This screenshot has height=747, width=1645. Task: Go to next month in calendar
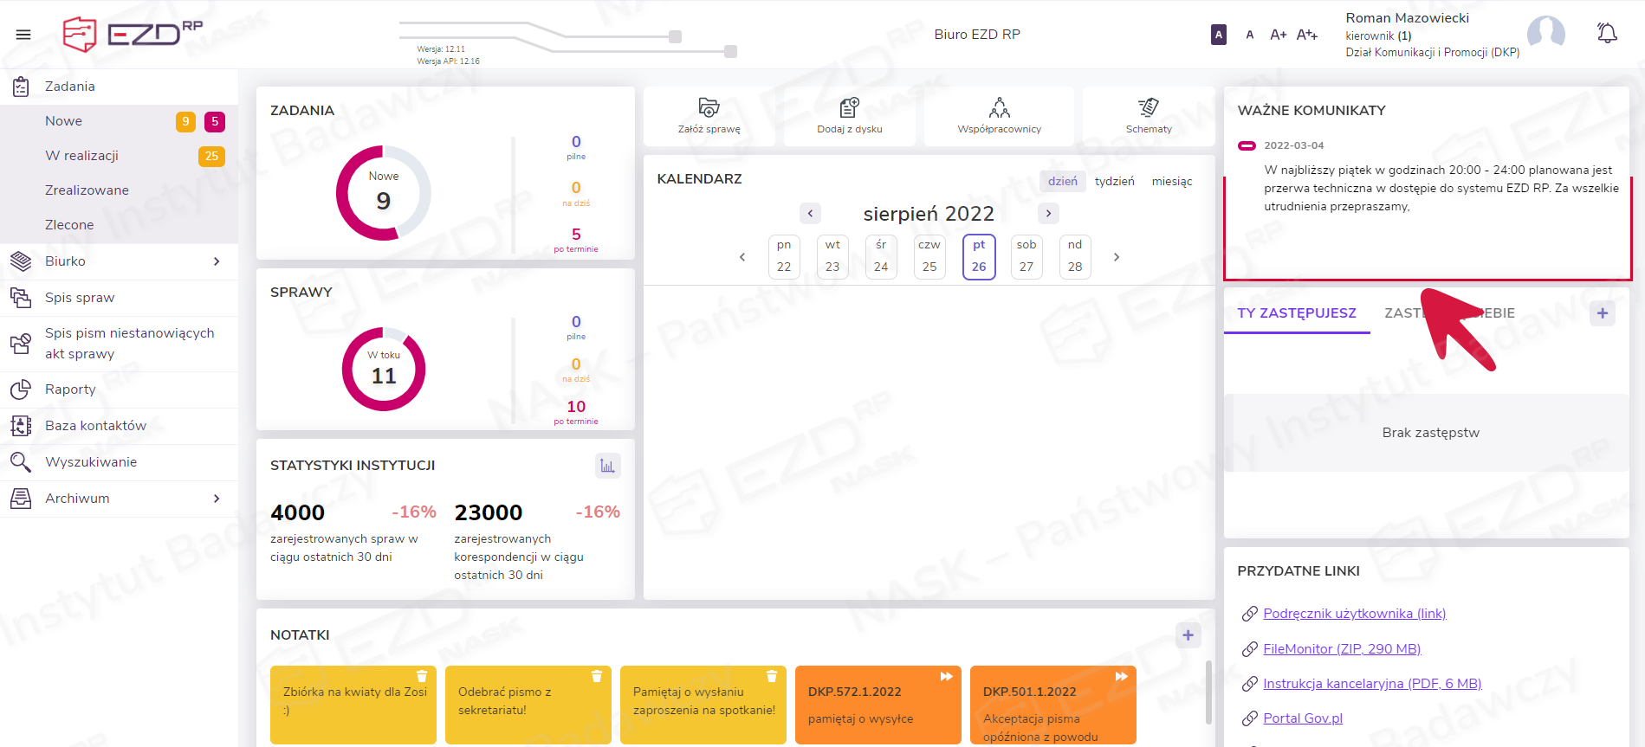pyautogui.click(x=1048, y=213)
